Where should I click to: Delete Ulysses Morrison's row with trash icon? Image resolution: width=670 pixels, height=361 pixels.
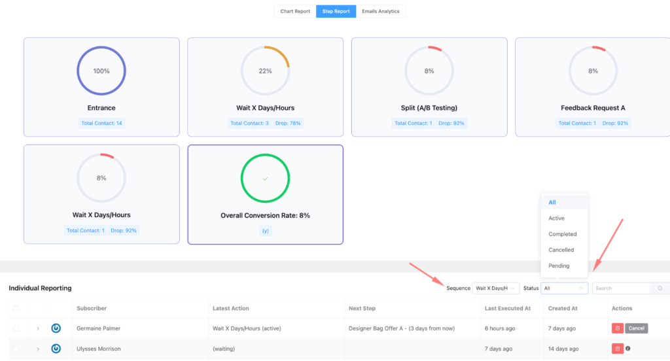(617, 349)
